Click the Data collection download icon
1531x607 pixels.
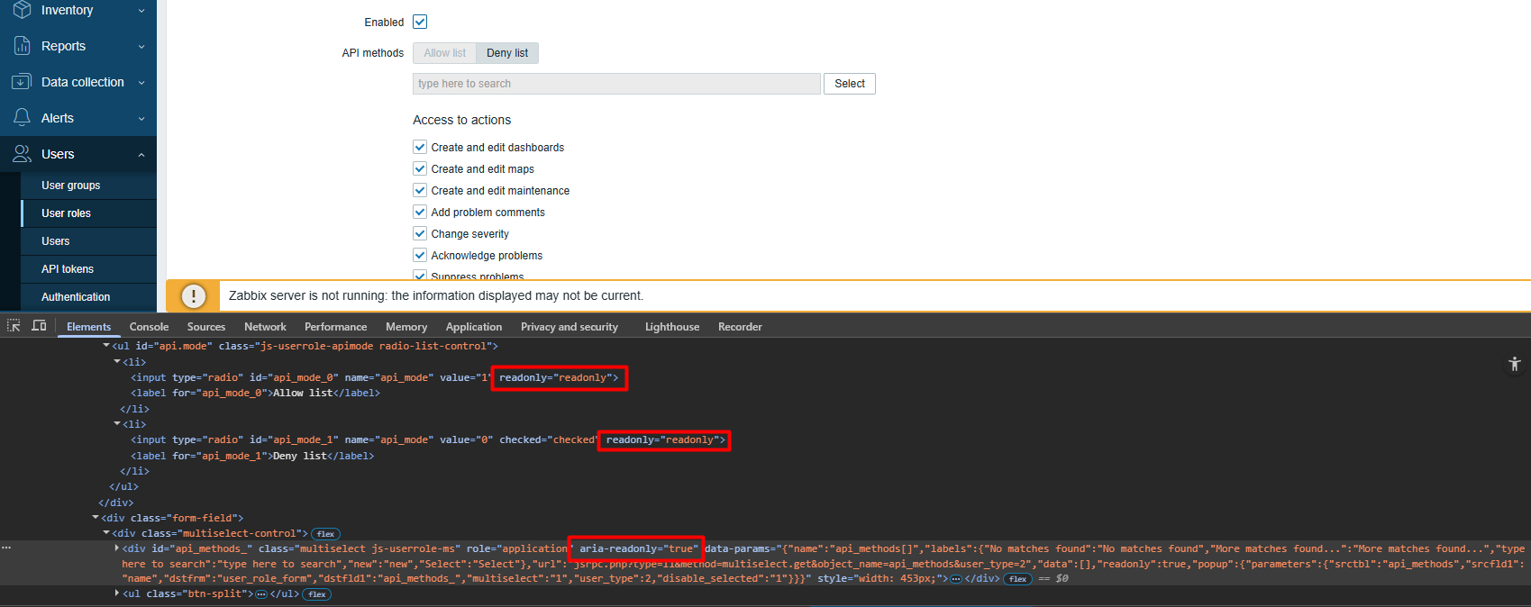[22, 82]
